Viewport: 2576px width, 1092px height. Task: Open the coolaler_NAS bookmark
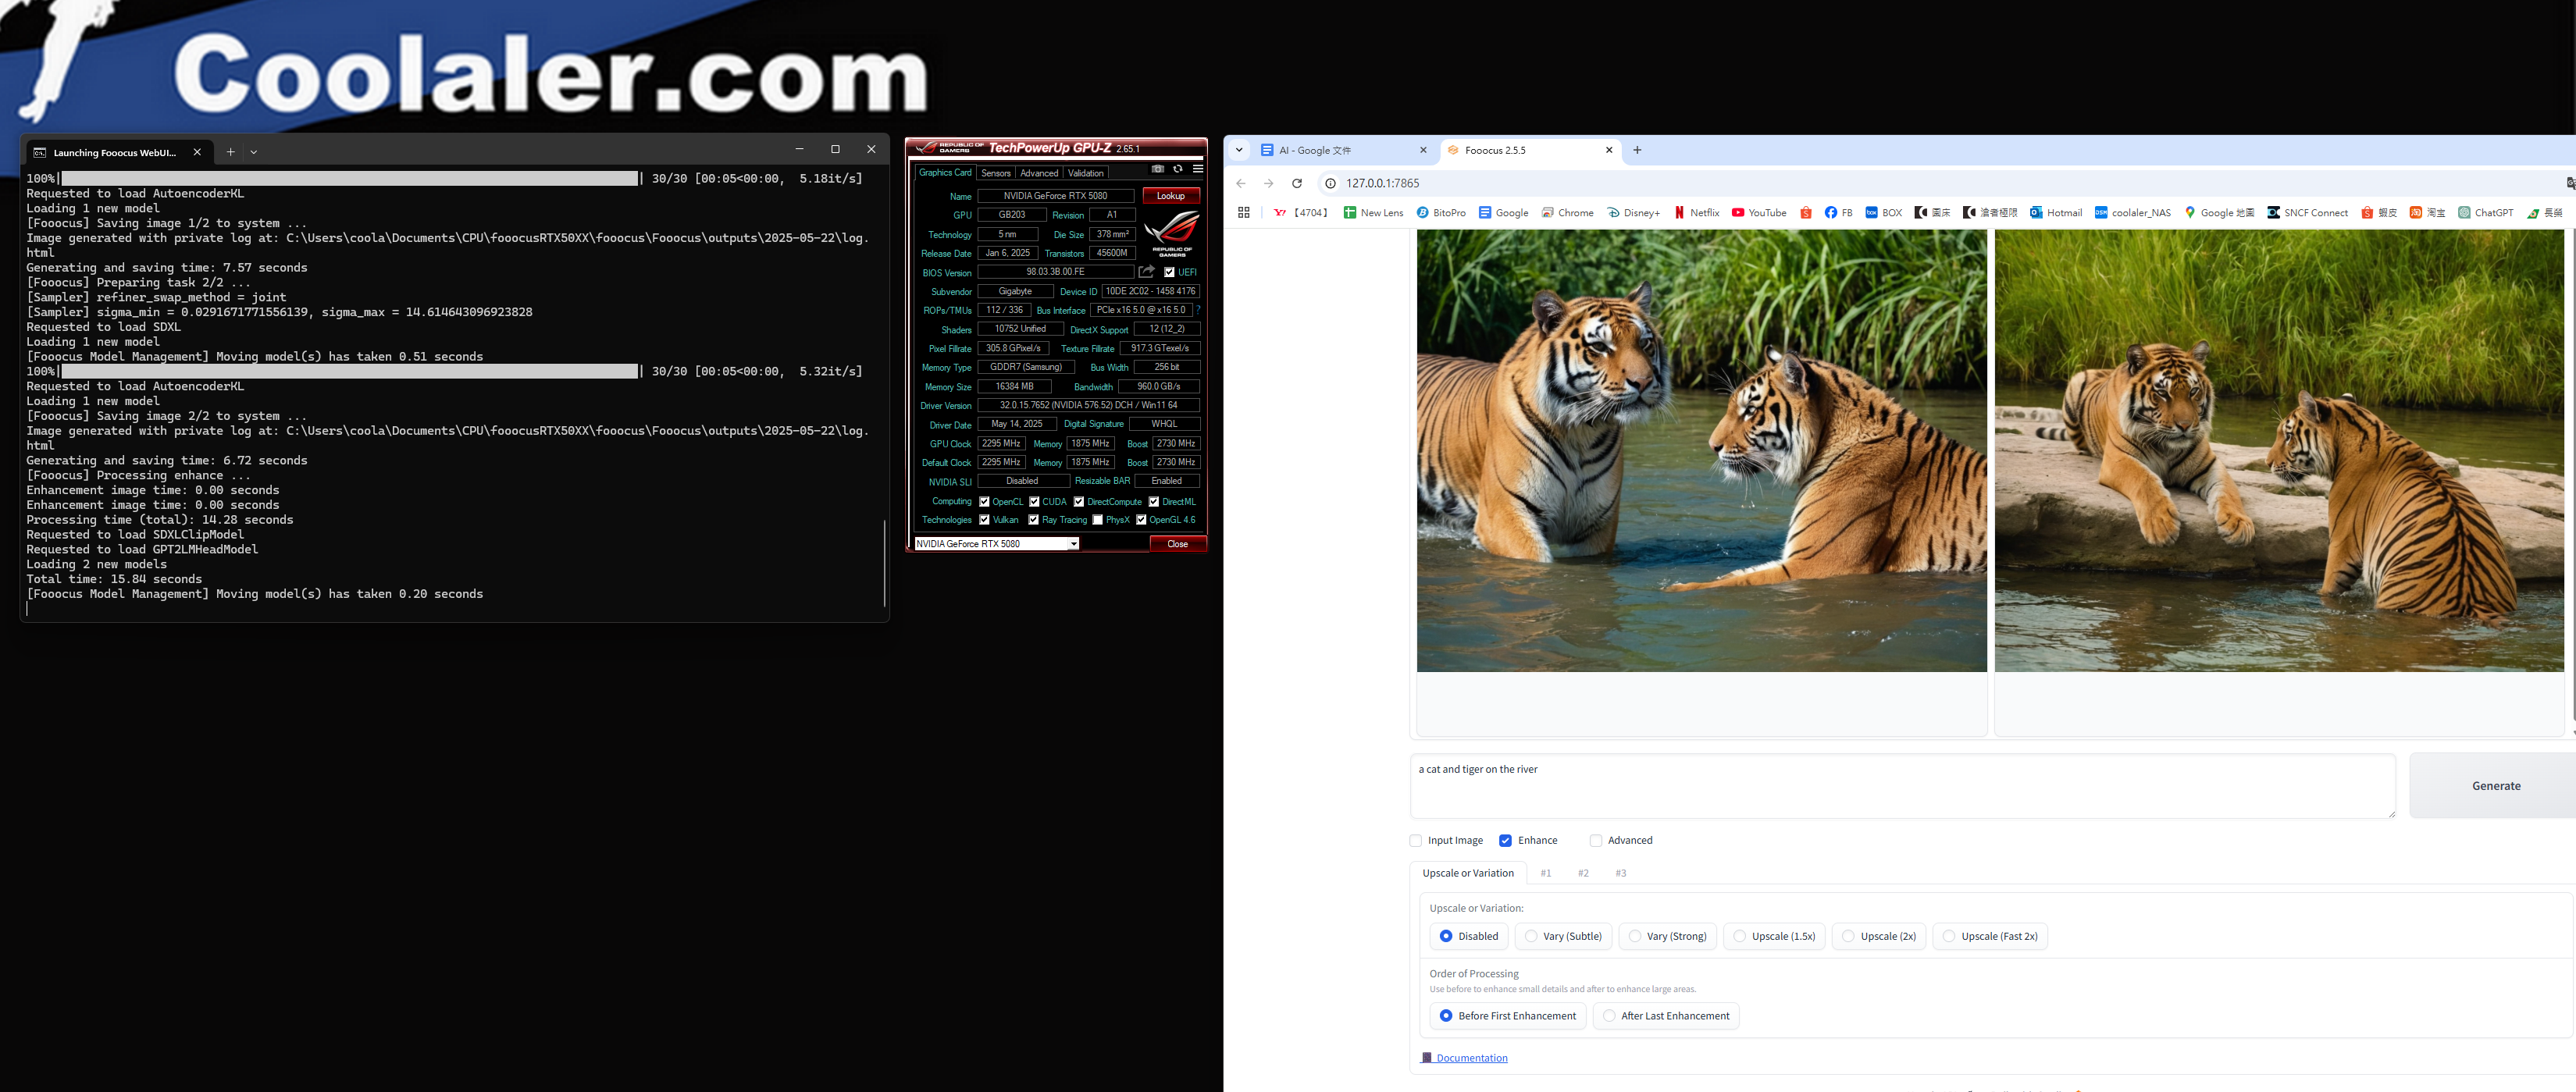(2132, 213)
